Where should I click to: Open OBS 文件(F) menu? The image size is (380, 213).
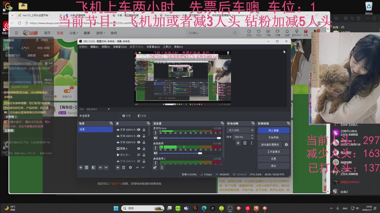point(83,47)
